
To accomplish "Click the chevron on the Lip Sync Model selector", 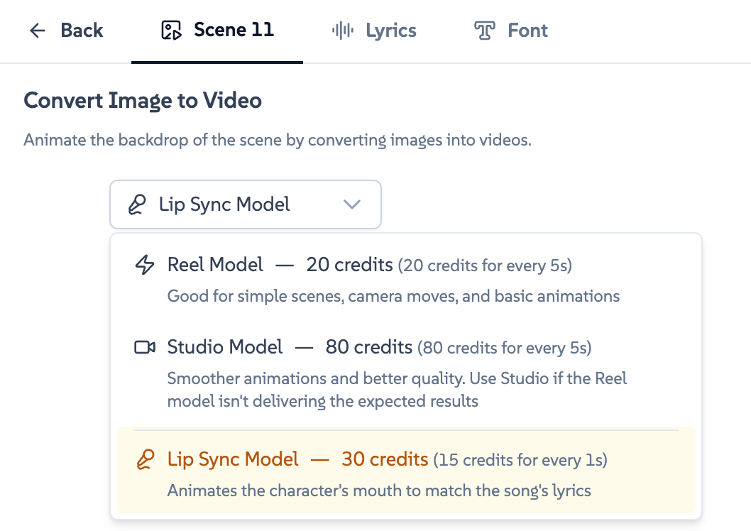I will tap(351, 204).
